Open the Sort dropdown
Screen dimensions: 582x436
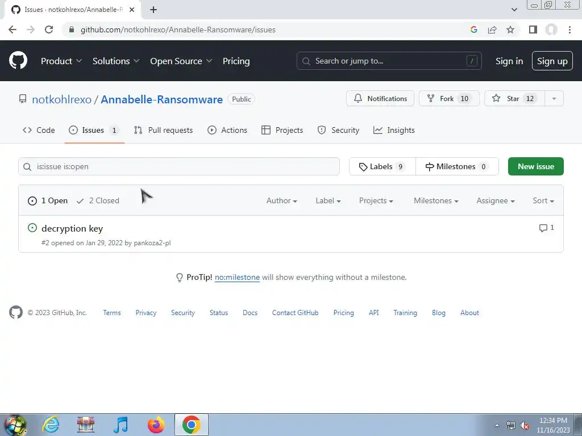[543, 200]
